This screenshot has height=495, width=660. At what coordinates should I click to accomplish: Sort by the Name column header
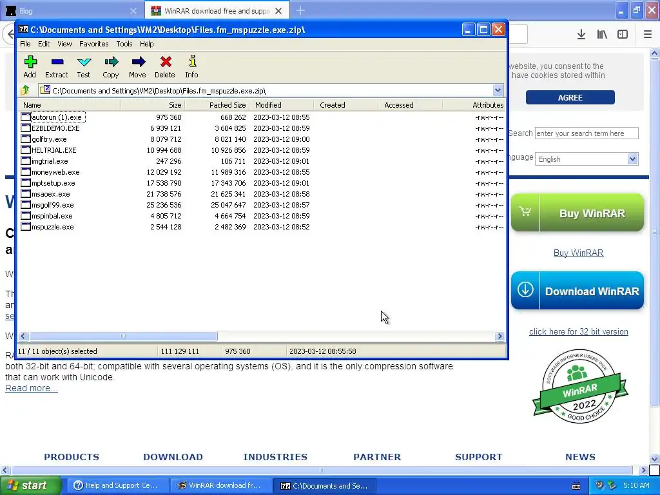click(70, 105)
